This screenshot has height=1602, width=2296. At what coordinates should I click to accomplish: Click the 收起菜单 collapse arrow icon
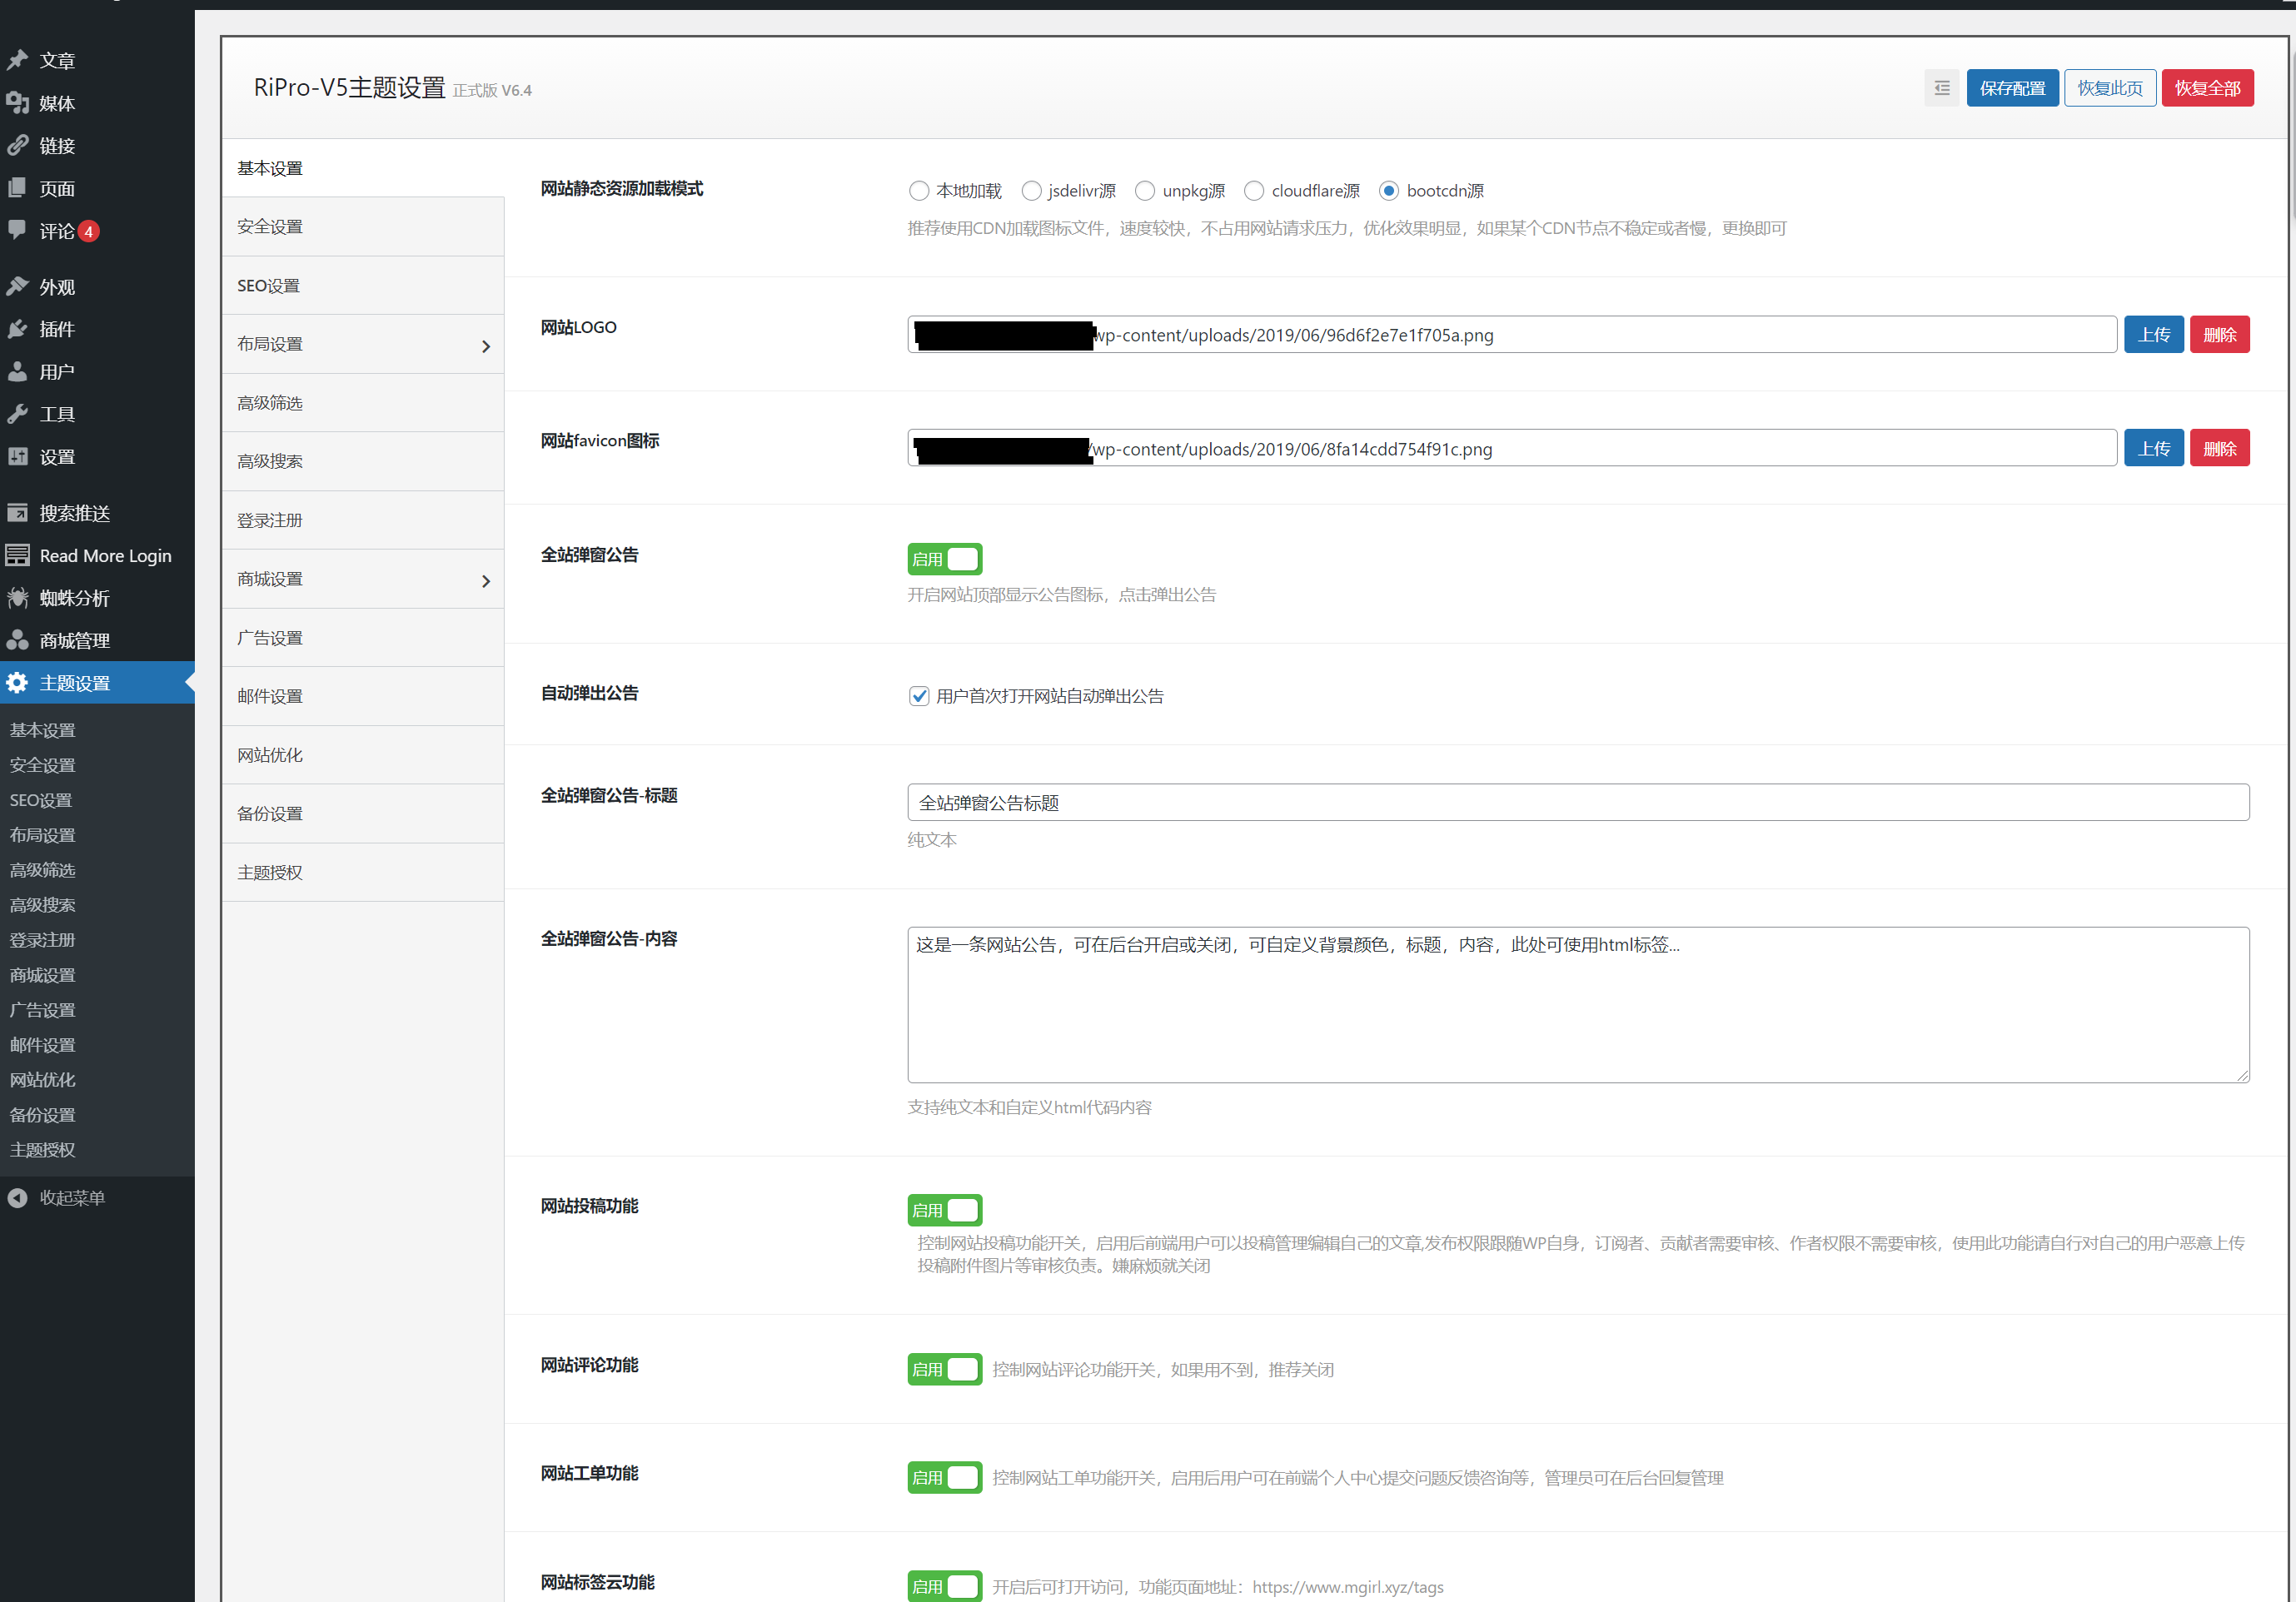coord(18,1198)
